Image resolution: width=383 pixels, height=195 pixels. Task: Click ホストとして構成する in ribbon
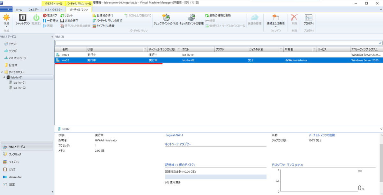[x=138, y=15]
